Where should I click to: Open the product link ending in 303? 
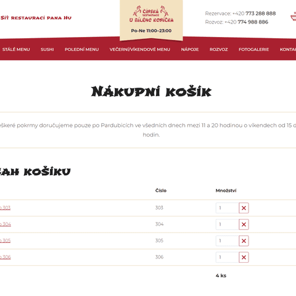(5, 208)
